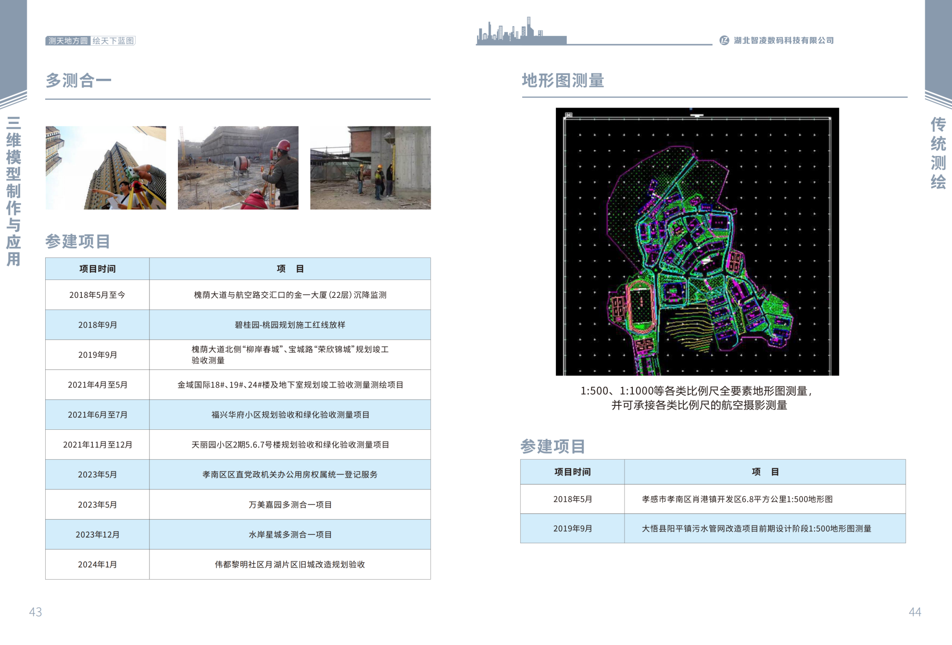Select 碧桂园-桃园规划施工红线放样 project cell
This screenshot has width=952, height=645.
tap(290, 325)
